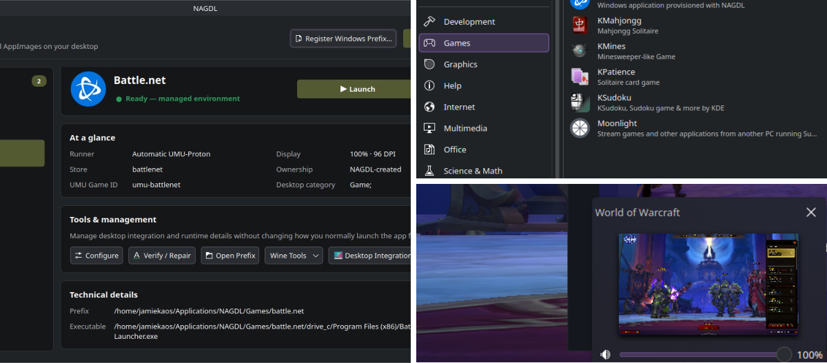Viewport: 827px width, 363px height.
Task: Expand the Wine Tools dropdown
Action: coord(294,256)
